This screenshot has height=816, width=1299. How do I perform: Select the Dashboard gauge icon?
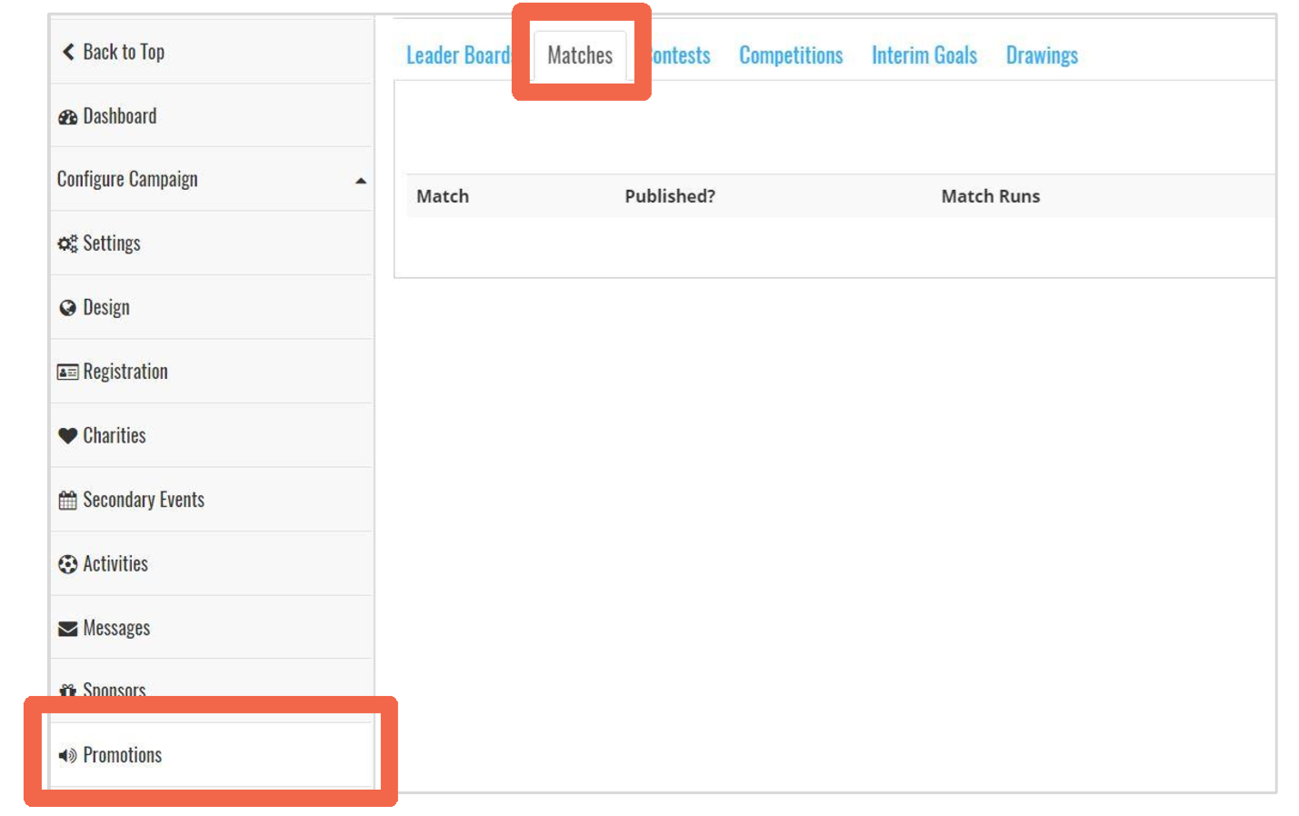click(68, 115)
